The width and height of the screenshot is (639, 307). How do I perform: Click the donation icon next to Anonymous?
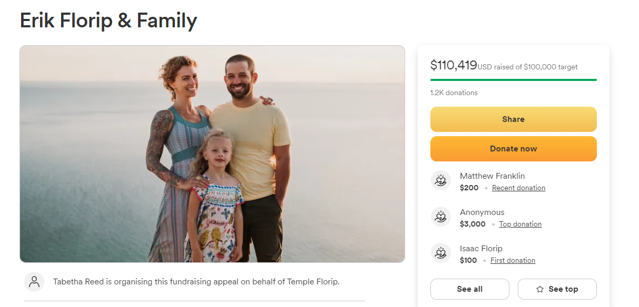pyautogui.click(x=441, y=217)
